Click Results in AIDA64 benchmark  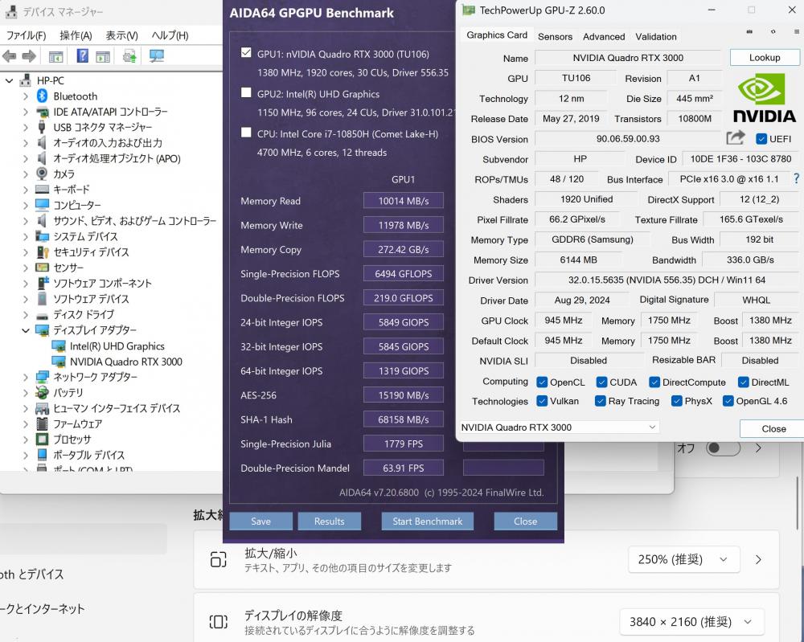pos(329,521)
